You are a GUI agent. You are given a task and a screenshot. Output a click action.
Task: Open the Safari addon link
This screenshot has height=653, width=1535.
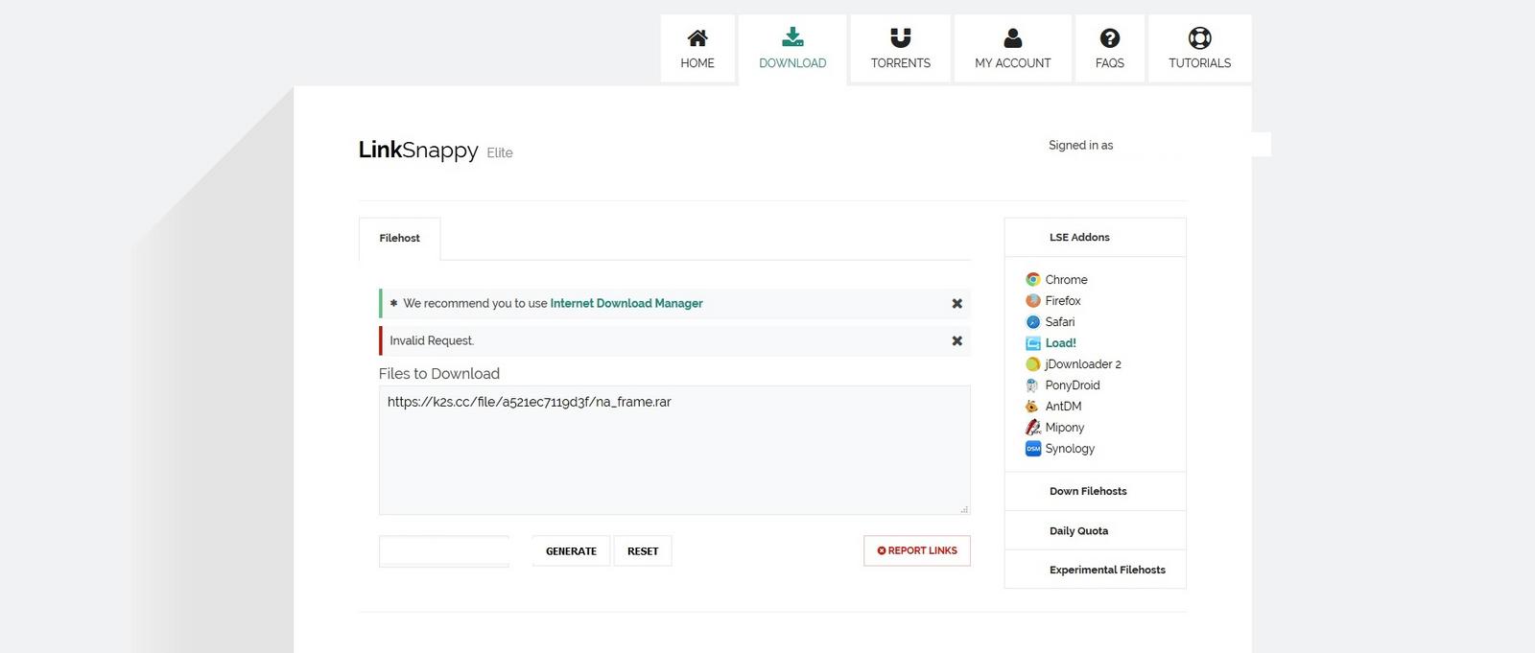click(1060, 321)
